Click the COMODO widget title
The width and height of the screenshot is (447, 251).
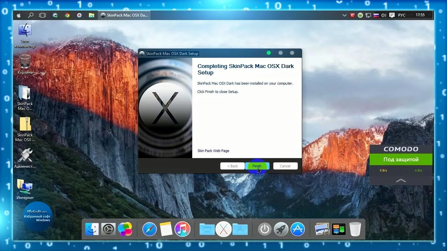(401, 149)
